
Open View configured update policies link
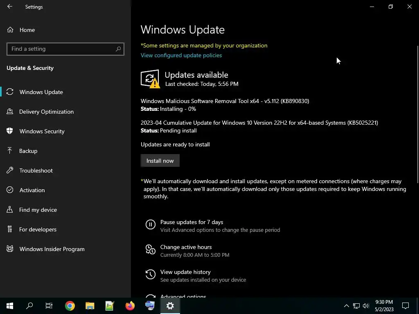pos(181,55)
